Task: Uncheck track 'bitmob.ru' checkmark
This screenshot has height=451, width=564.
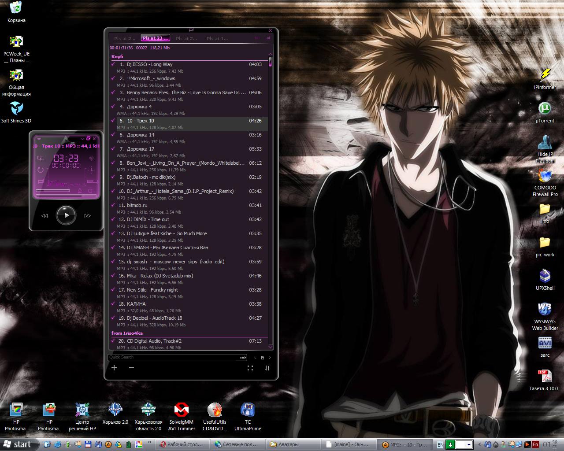Action: click(x=113, y=205)
